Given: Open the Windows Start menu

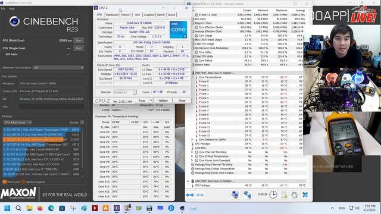Looking at the screenshot, I should click(7, 208).
